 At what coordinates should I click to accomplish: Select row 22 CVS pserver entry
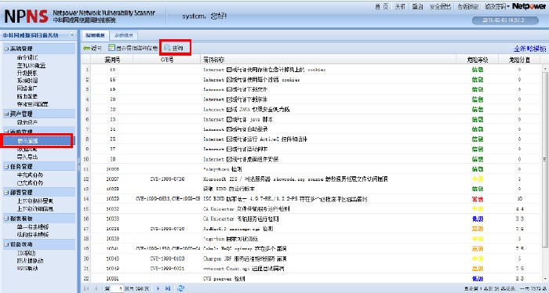pos(311,279)
